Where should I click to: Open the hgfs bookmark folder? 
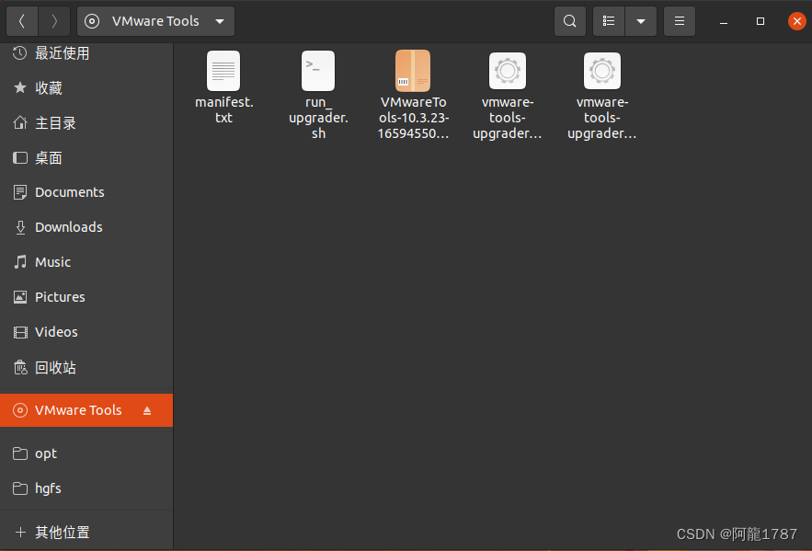click(86, 488)
